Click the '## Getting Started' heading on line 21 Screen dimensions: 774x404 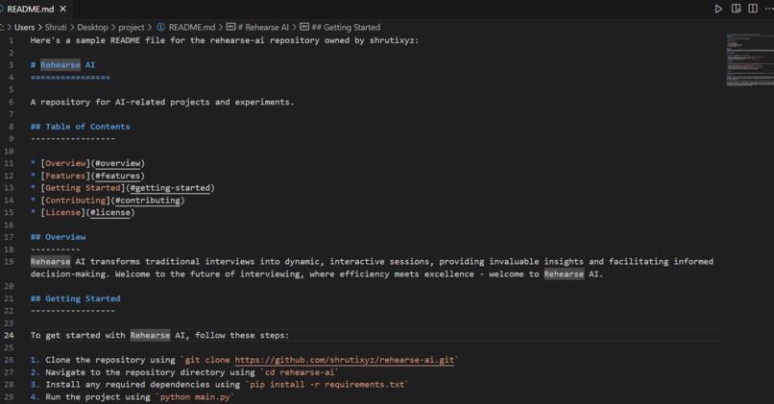tap(75, 299)
